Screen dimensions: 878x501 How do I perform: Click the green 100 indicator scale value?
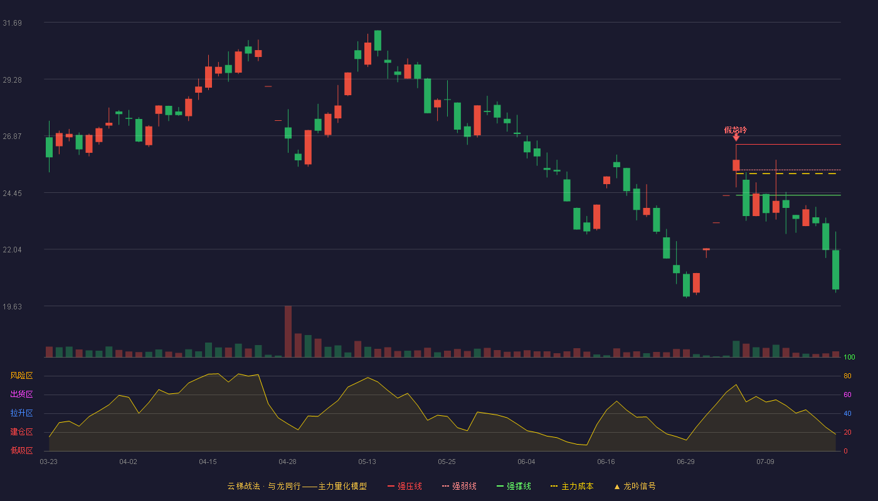pyautogui.click(x=849, y=358)
